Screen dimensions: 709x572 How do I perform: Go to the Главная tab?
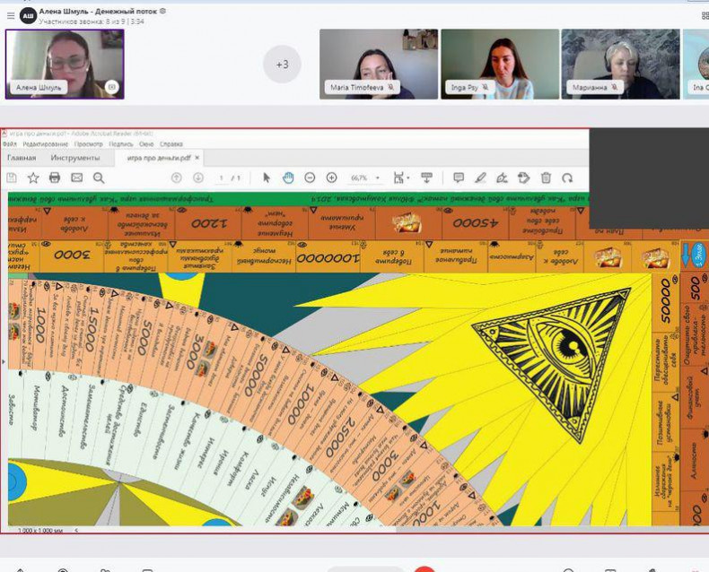click(x=22, y=158)
